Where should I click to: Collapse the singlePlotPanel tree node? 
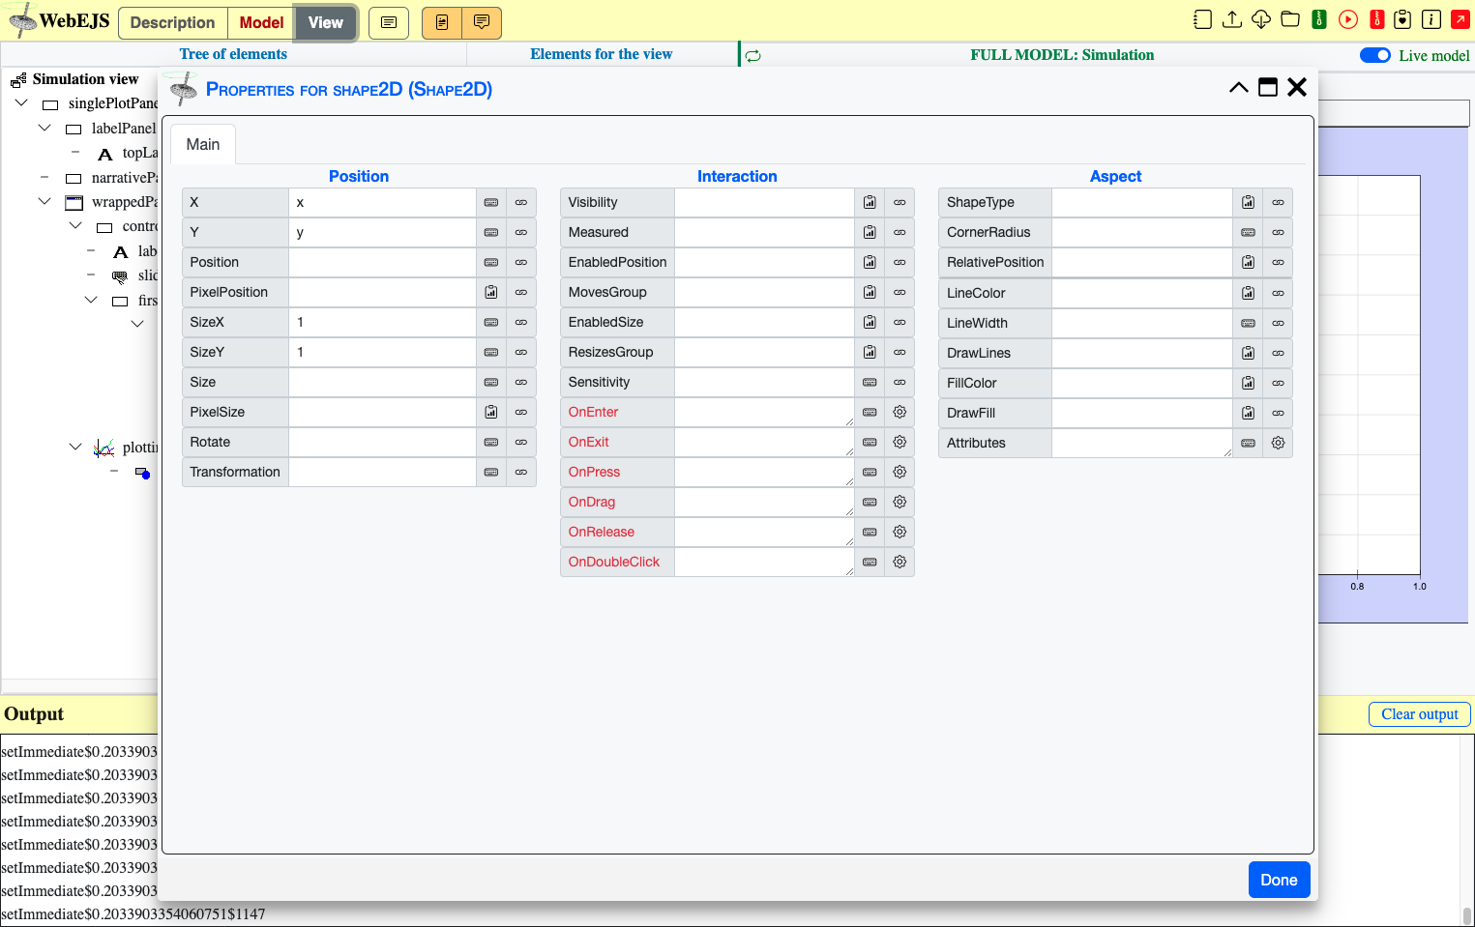coord(21,102)
